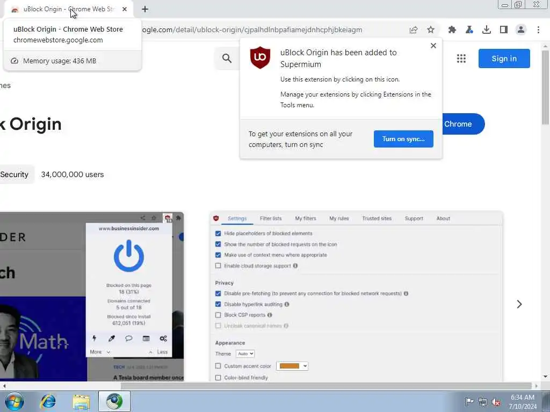Open the Theme Auto dropdown

point(245,354)
